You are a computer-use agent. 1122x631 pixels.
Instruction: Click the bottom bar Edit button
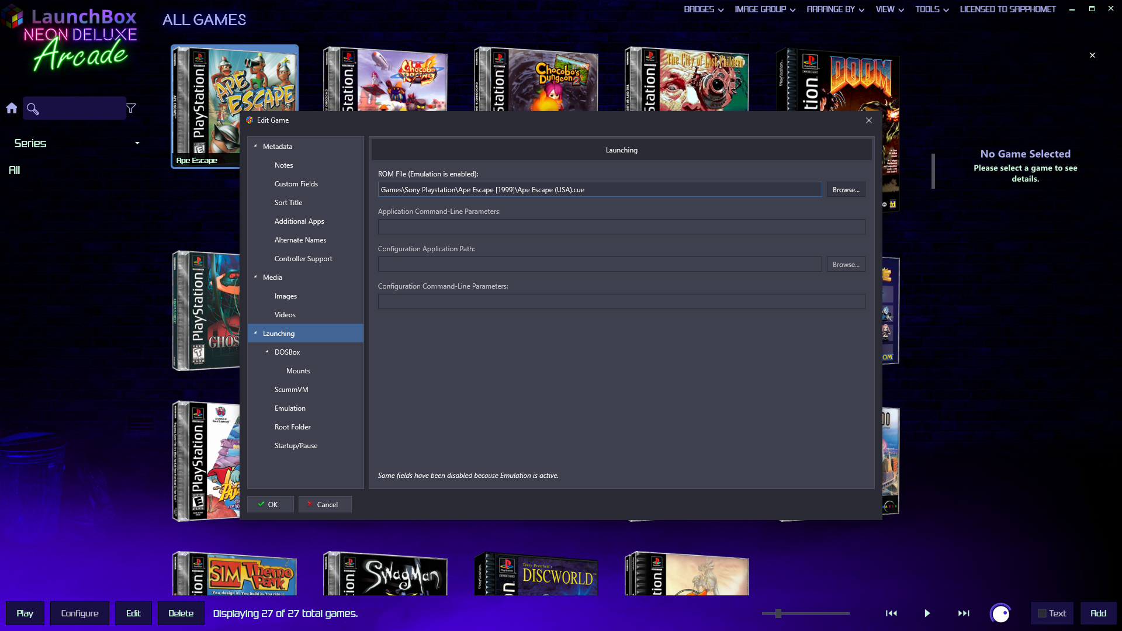[x=133, y=613]
